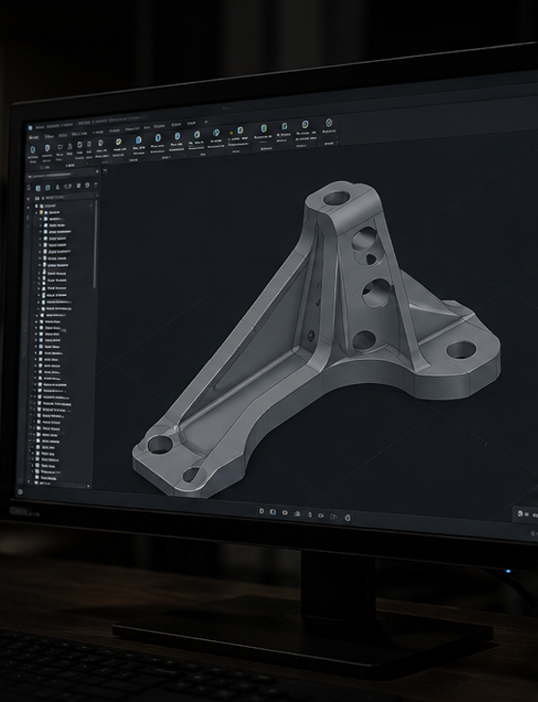Image resolution: width=538 pixels, height=702 pixels.
Task: Click the round application logo in title bar
Action: tap(30, 128)
